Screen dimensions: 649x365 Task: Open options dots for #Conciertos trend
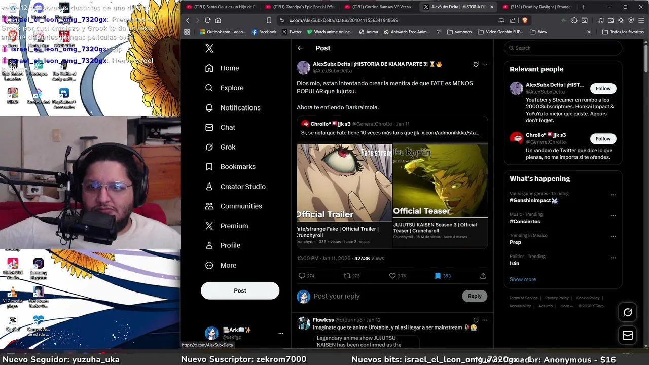click(x=613, y=215)
